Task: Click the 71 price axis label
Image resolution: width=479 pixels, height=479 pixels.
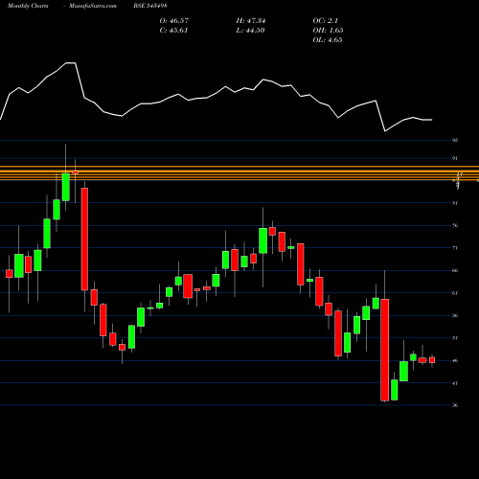Action: [x=455, y=248]
